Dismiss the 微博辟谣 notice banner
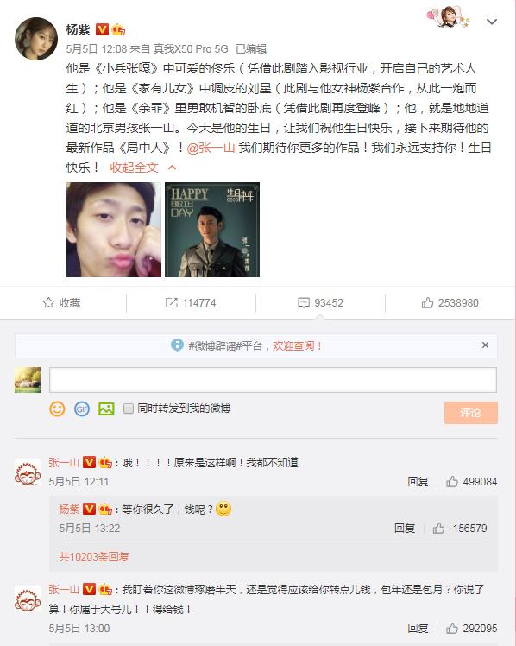The width and height of the screenshot is (516, 646). tap(486, 345)
